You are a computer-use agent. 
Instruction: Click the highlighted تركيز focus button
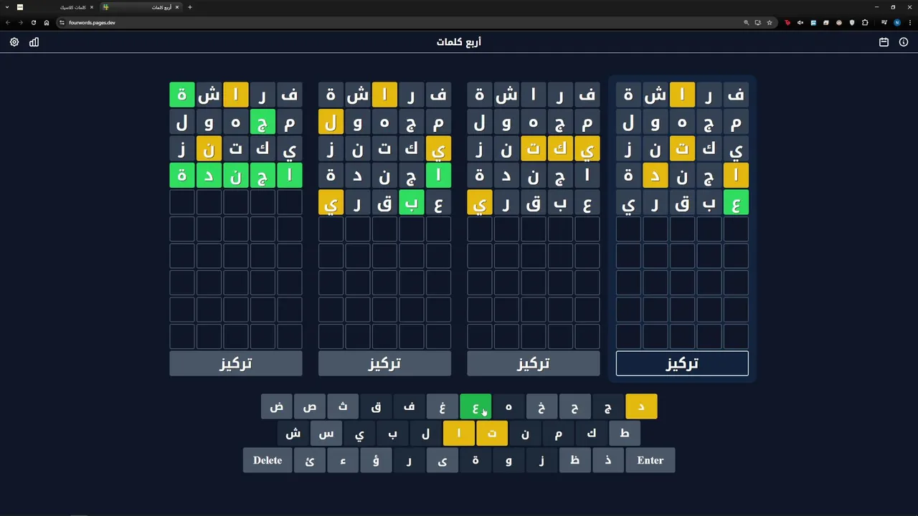(x=682, y=364)
